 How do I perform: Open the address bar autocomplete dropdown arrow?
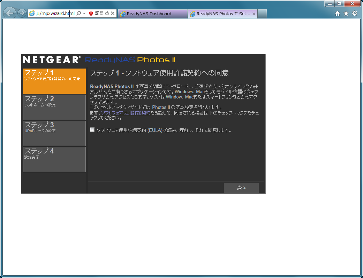84,14
